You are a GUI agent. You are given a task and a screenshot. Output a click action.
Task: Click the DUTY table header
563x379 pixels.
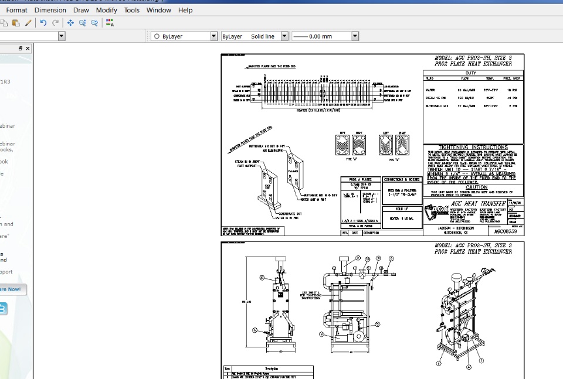point(471,73)
